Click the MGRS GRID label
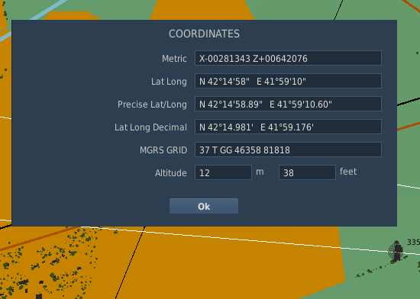 click(163, 150)
